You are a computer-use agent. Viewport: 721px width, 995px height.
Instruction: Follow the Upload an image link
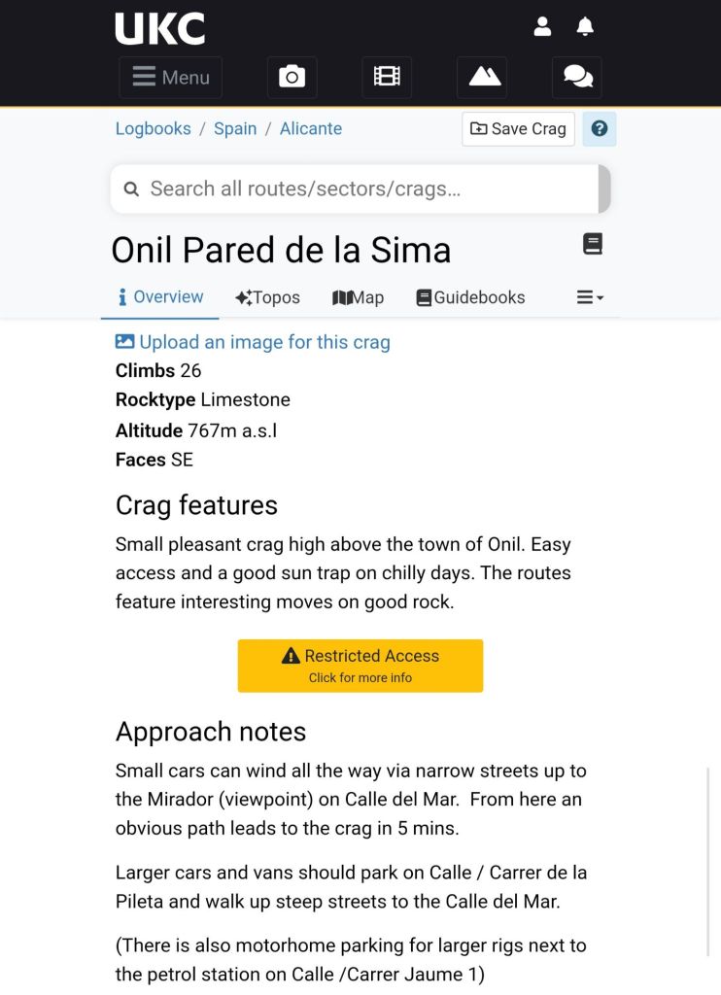tap(253, 342)
